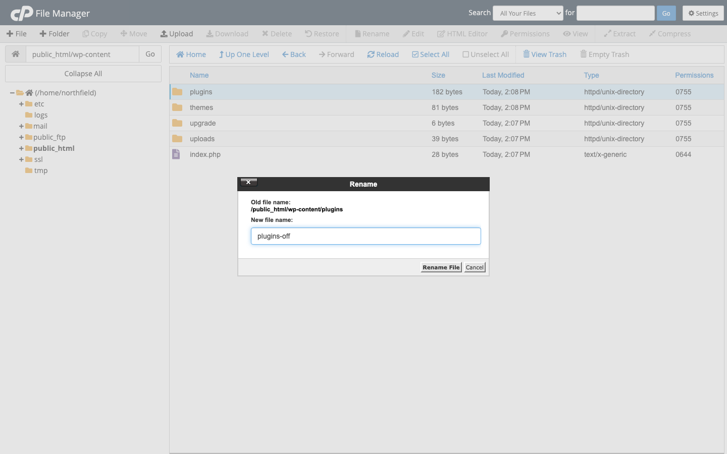Expand the etc folder in tree

pos(21,104)
